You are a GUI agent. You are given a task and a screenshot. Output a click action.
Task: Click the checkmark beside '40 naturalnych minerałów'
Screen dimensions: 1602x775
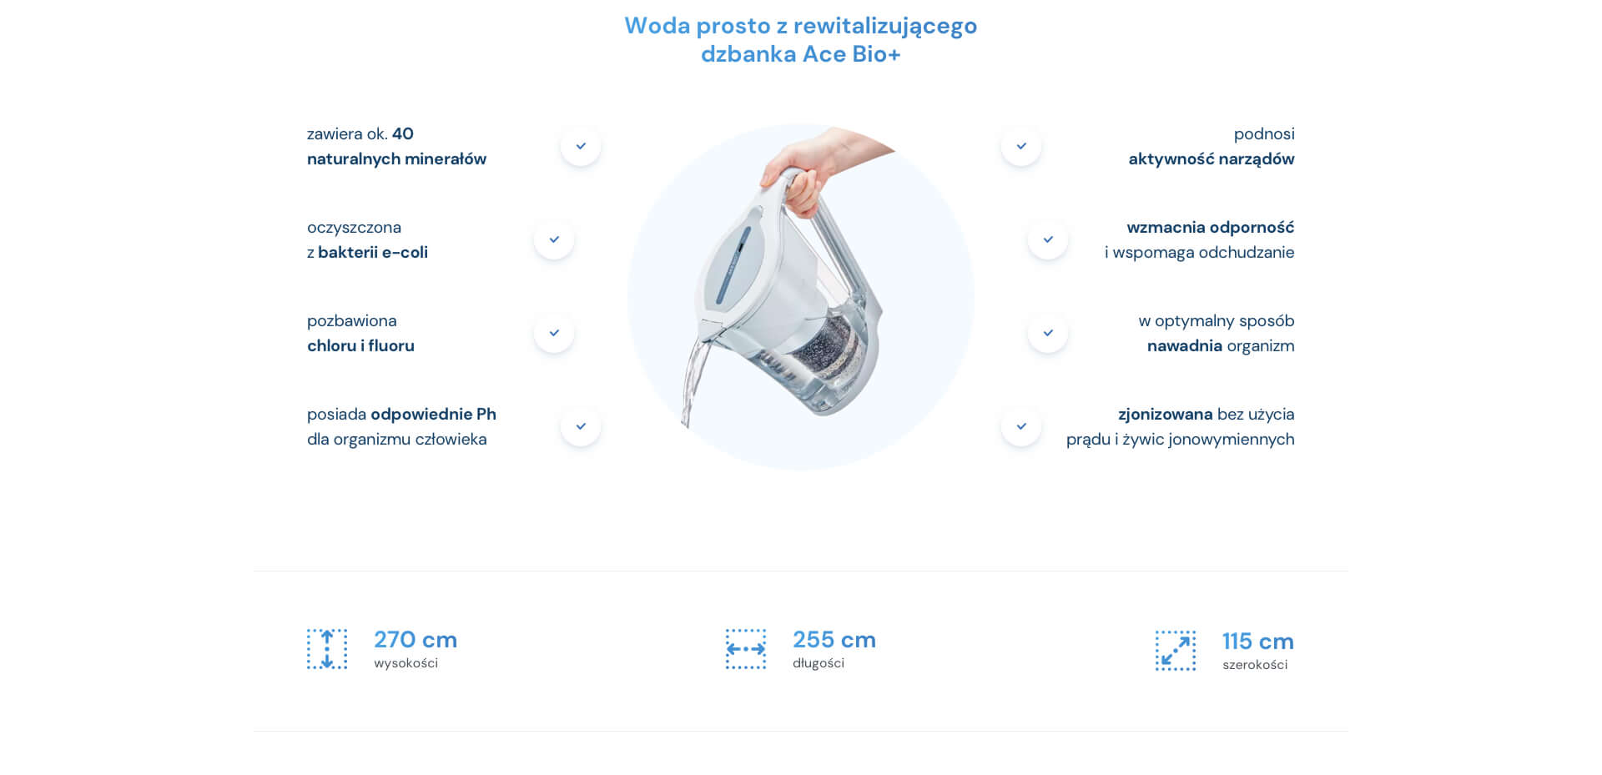coord(581,146)
